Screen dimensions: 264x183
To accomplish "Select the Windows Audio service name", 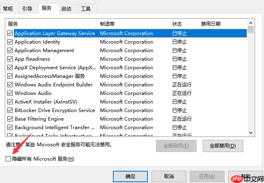I will tap(33, 93).
